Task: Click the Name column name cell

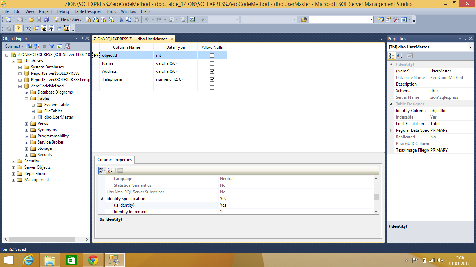Action: tap(126, 63)
